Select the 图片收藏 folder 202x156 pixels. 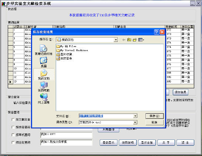64,54
